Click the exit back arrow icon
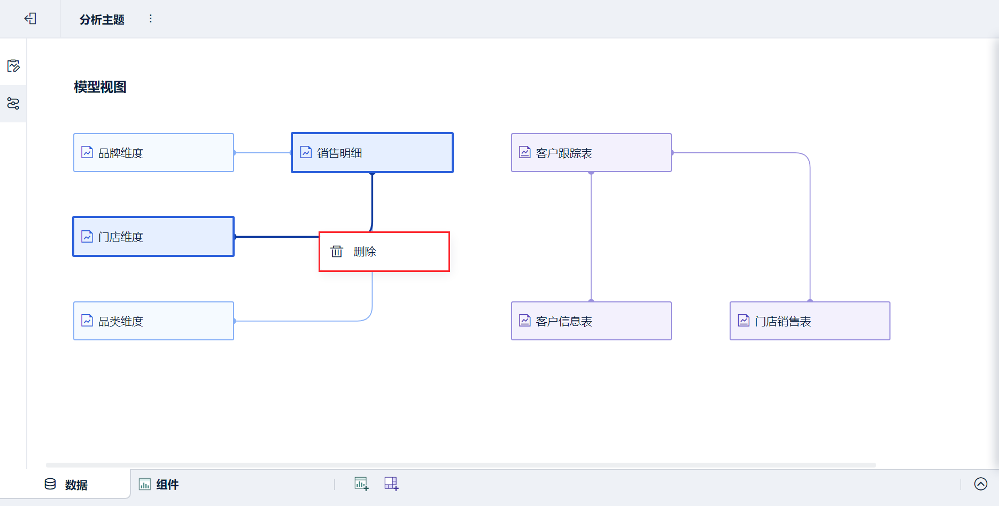 pyautogui.click(x=30, y=19)
